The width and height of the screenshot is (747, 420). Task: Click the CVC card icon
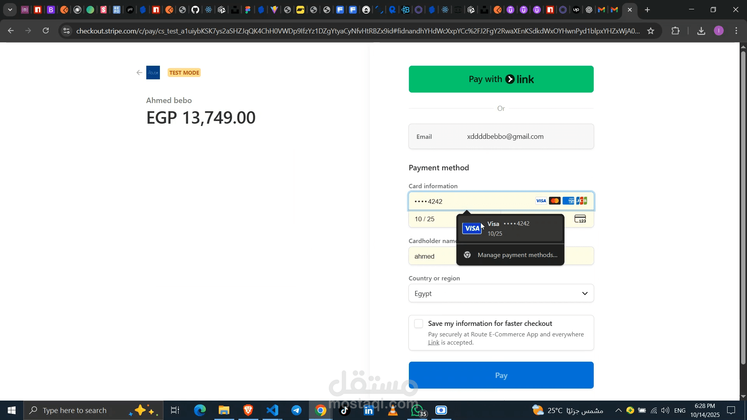click(x=580, y=219)
